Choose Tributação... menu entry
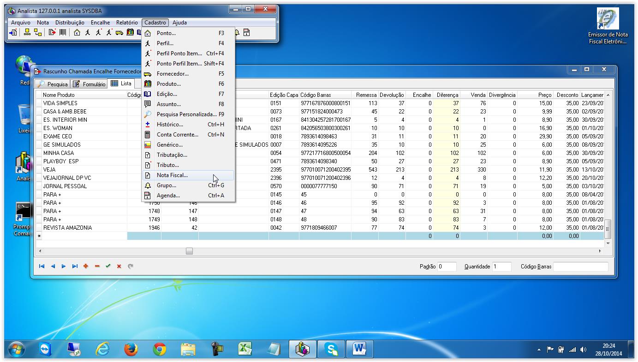The width and height of the screenshot is (638, 362). [188, 155]
